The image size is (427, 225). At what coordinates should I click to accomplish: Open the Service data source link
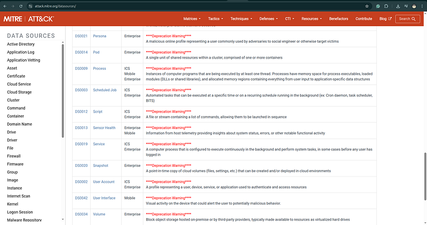[99, 144]
